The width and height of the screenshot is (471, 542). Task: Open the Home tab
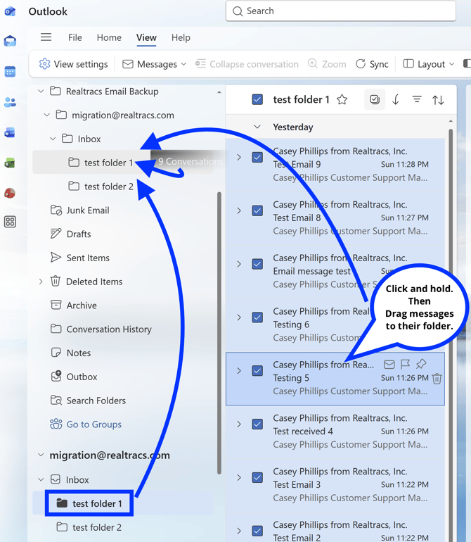pyautogui.click(x=109, y=37)
